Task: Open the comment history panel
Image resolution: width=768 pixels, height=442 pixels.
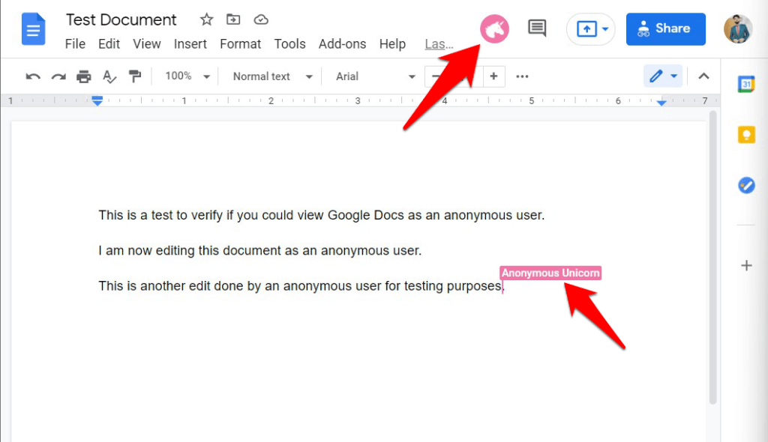Action: tap(537, 27)
